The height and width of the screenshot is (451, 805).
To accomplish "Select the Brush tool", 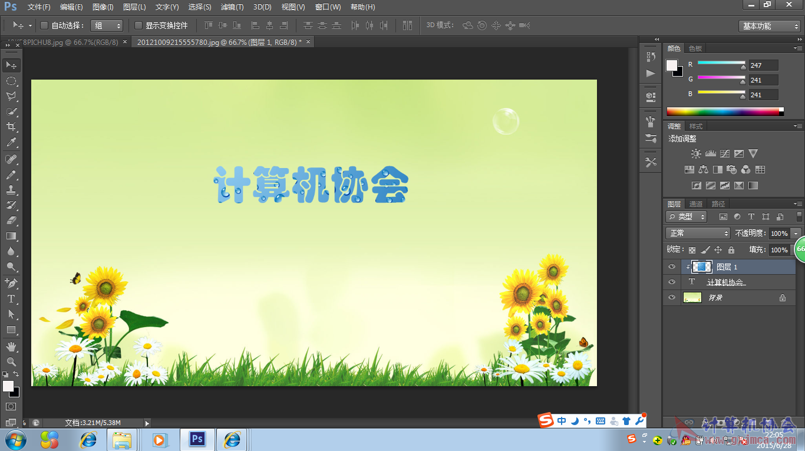I will coord(11,175).
